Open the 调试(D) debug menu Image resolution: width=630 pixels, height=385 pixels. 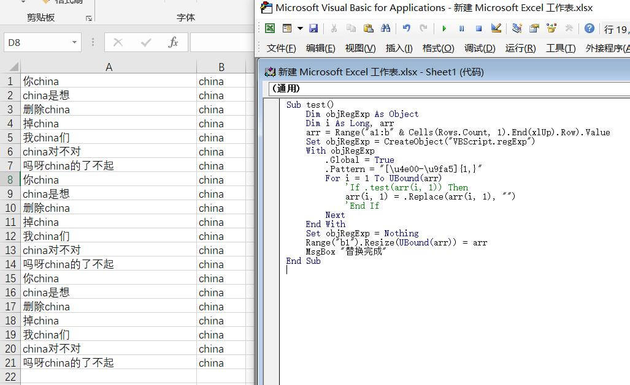480,48
